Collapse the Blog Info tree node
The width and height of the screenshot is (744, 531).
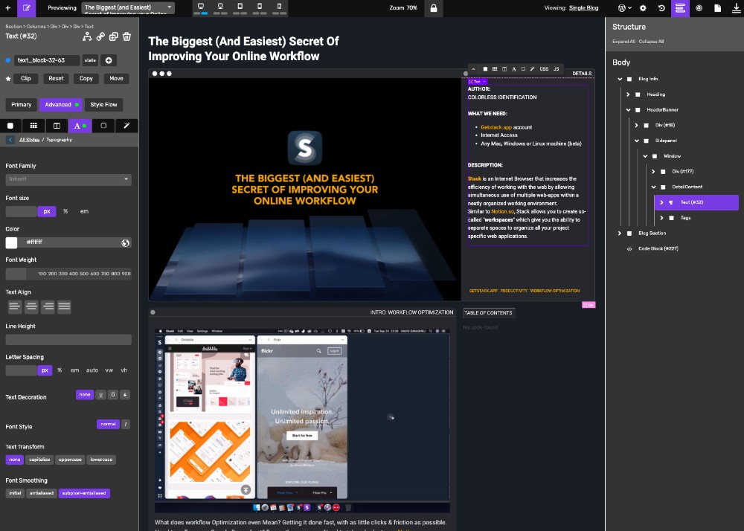point(620,79)
